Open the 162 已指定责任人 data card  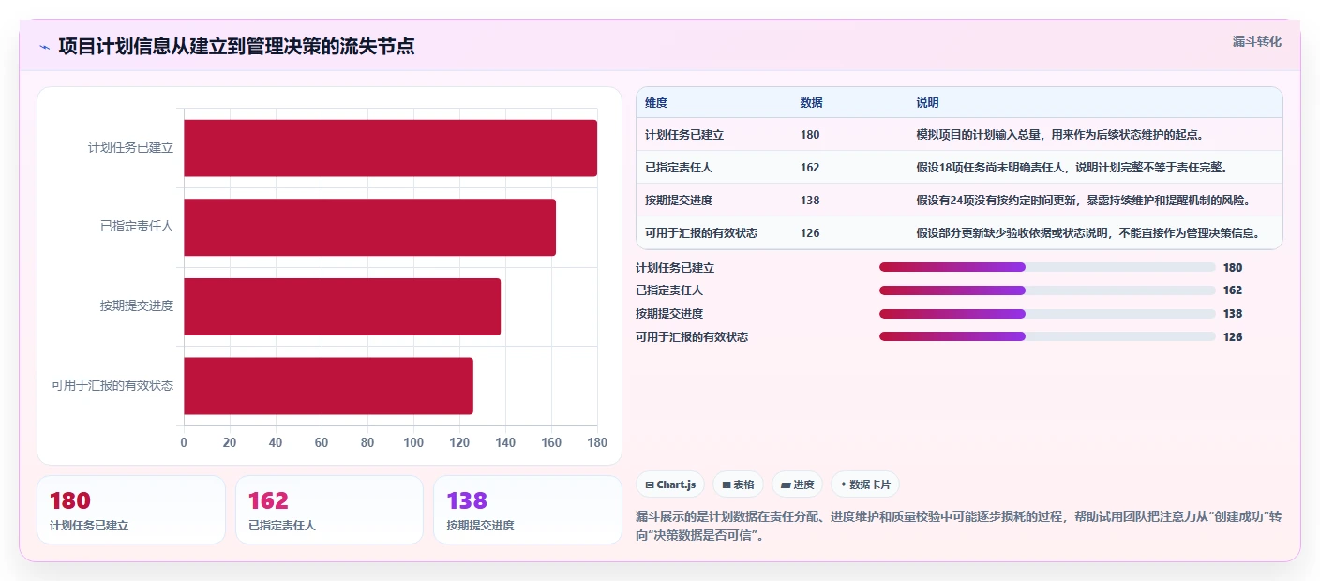pos(330,510)
